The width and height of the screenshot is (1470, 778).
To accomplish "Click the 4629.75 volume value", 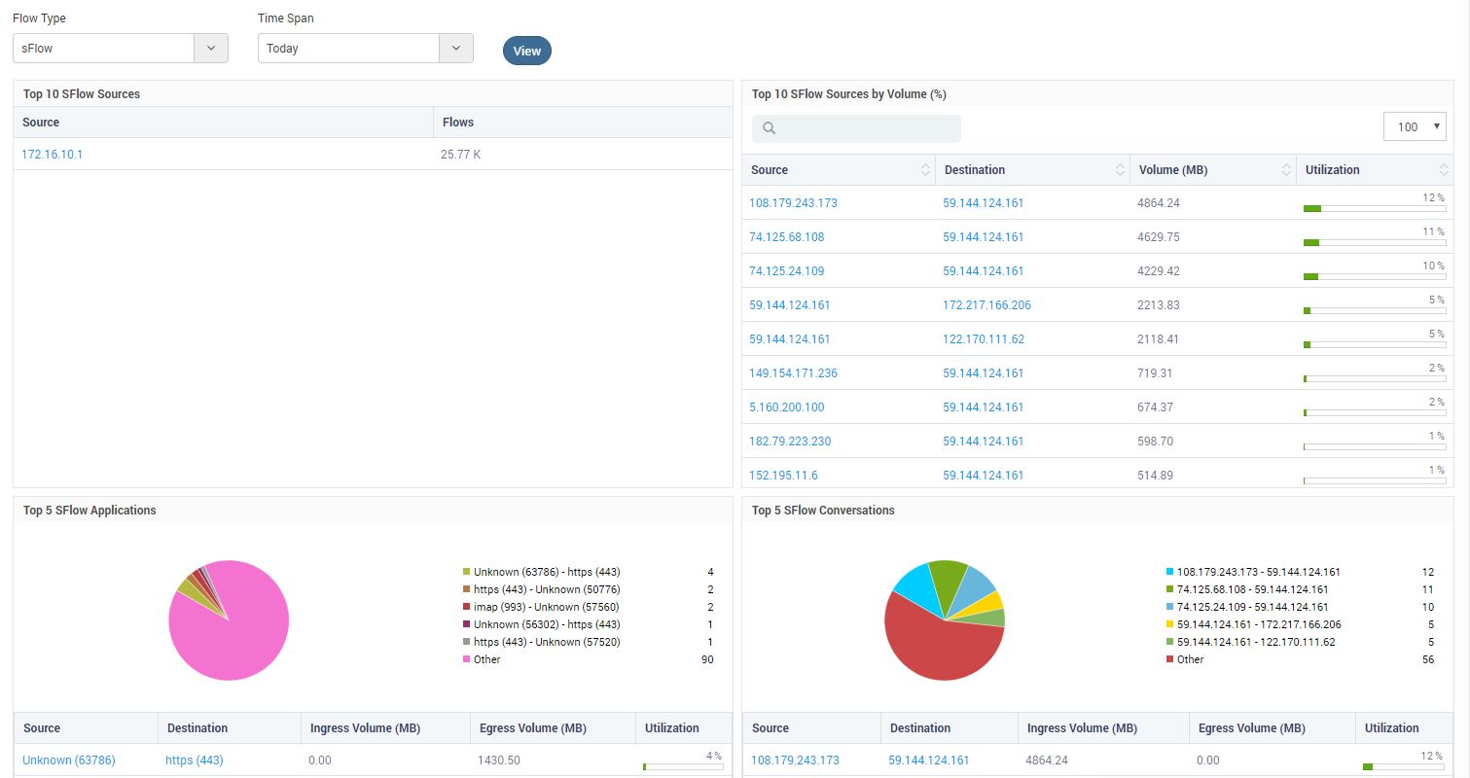I will click(1159, 237).
